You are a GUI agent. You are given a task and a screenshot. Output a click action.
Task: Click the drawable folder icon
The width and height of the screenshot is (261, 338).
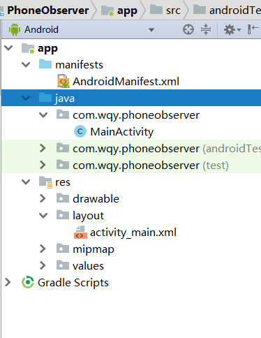(63, 198)
